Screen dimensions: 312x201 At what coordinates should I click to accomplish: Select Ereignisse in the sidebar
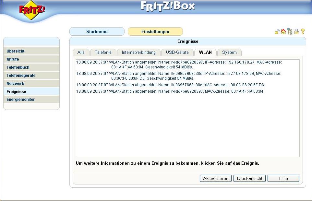(x=31, y=91)
